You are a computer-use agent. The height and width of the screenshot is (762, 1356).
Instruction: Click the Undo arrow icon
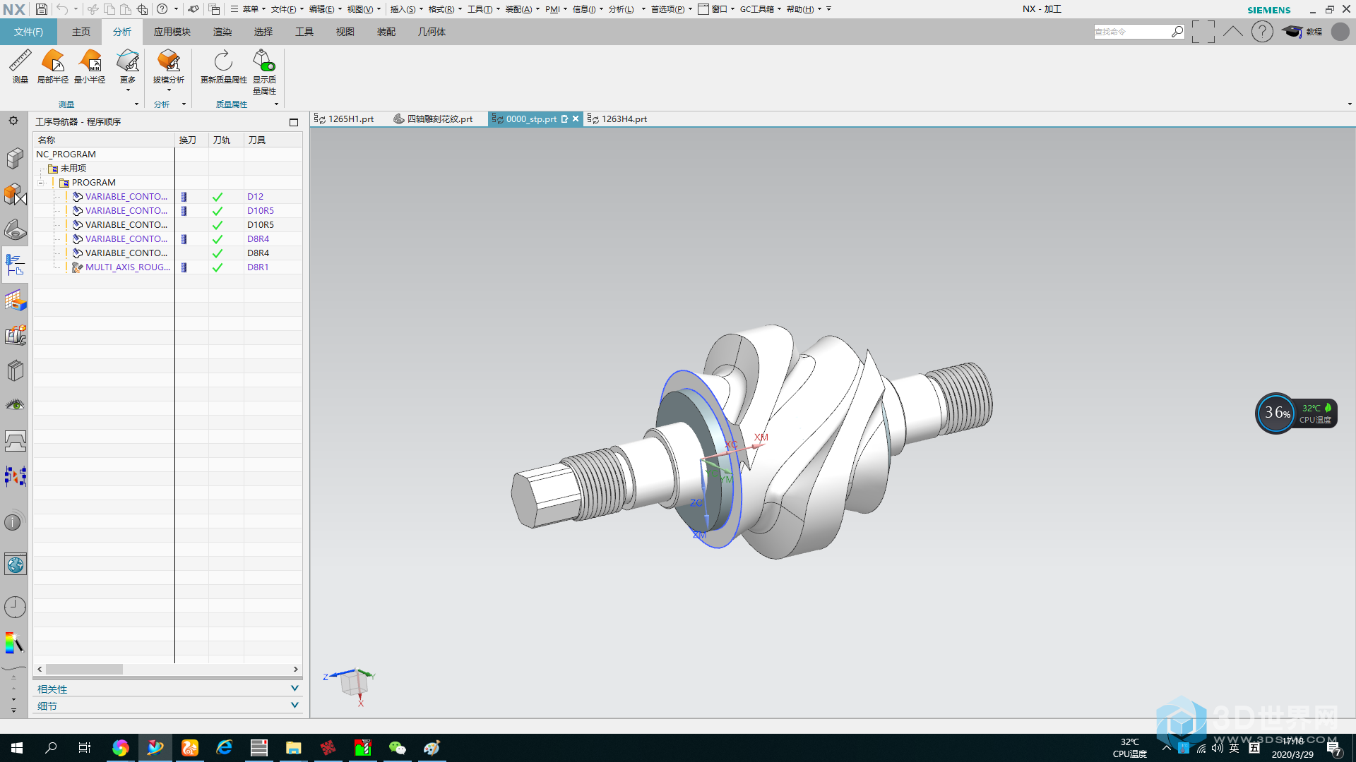[62, 9]
